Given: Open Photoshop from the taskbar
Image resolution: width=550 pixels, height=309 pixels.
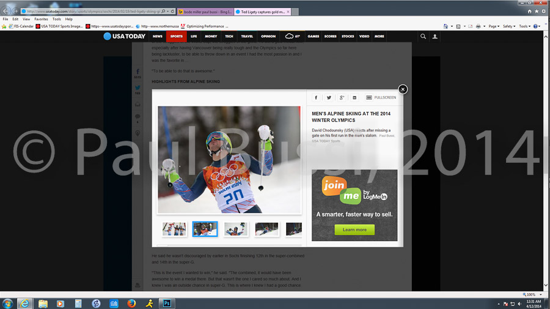Looking at the screenshot, I should click(167, 303).
